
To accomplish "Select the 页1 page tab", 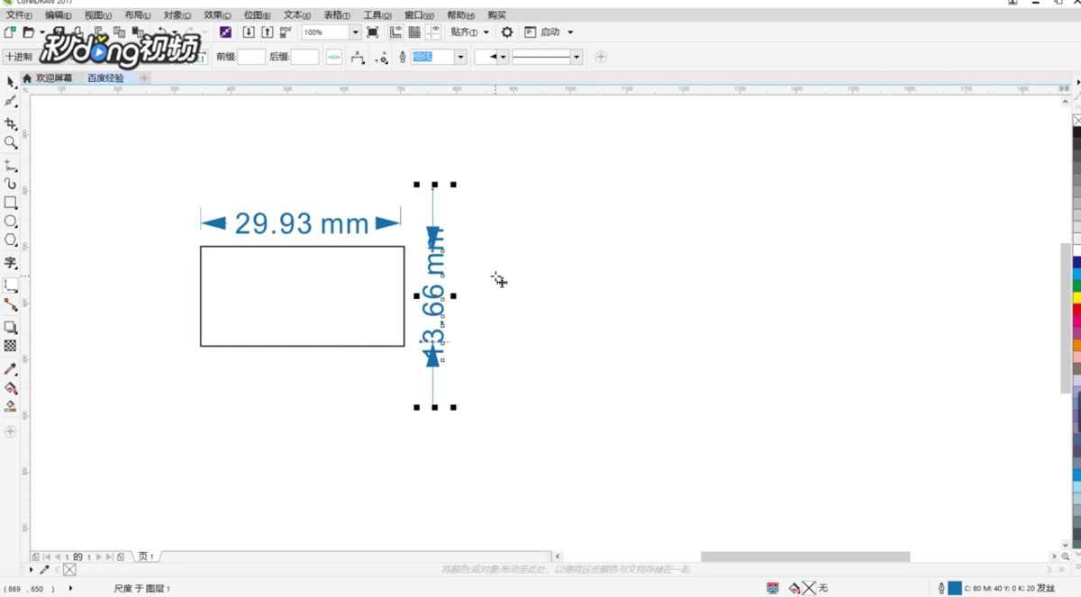I will tap(146, 556).
